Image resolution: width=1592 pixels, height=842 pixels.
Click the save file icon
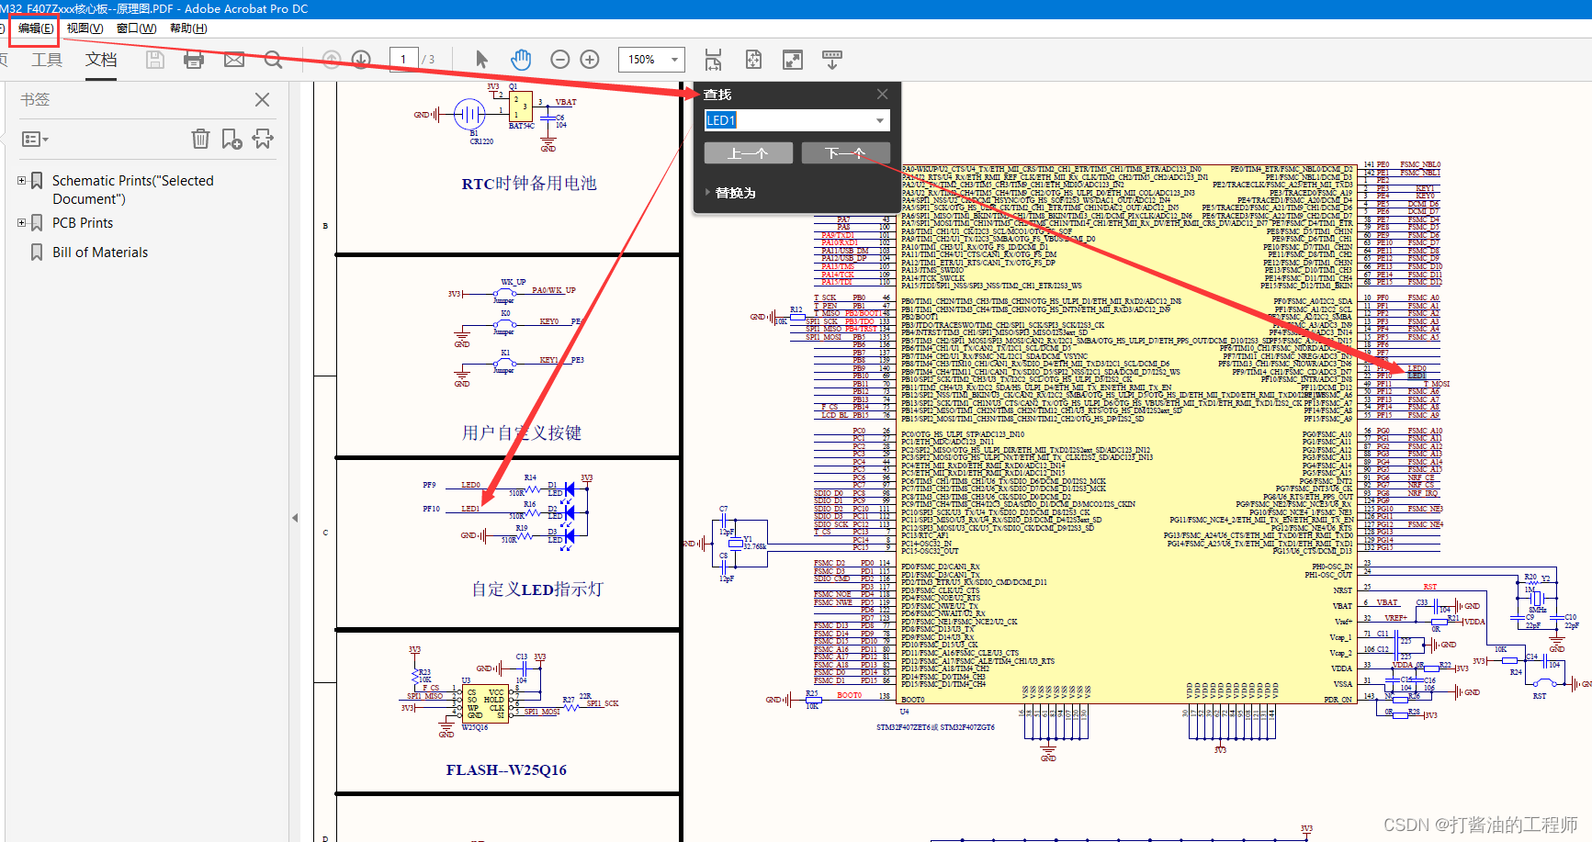155,60
